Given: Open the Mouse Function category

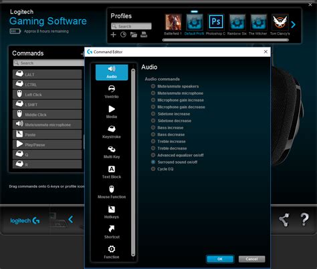Looking at the screenshot, I should 112,192.
